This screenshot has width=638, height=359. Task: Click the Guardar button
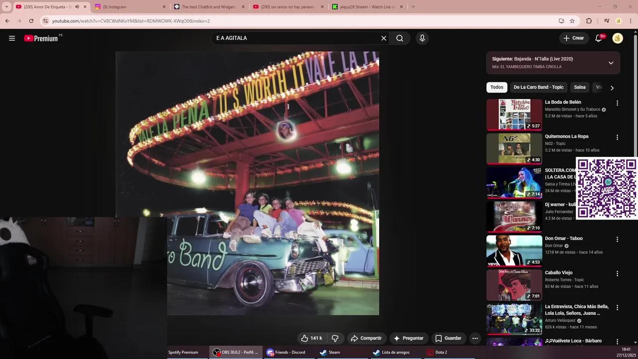[x=449, y=338]
